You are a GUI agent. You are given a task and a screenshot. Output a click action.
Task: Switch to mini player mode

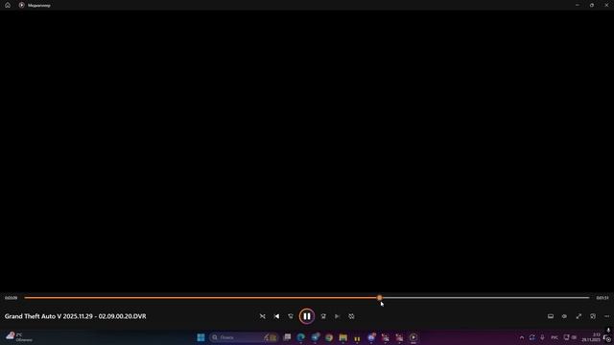pyautogui.click(x=593, y=316)
